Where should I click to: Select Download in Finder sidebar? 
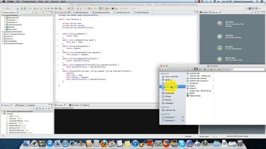[x=169, y=93]
